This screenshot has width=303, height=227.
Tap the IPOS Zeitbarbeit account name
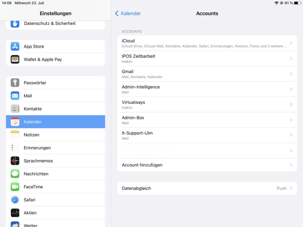[x=138, y=56]
